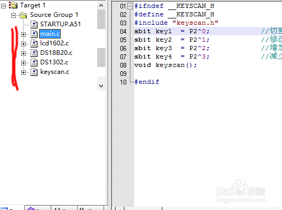Click the lcd1602.c file icon
Image resolution: width=282 pixels, height=210 pixels.
point(34,44)
